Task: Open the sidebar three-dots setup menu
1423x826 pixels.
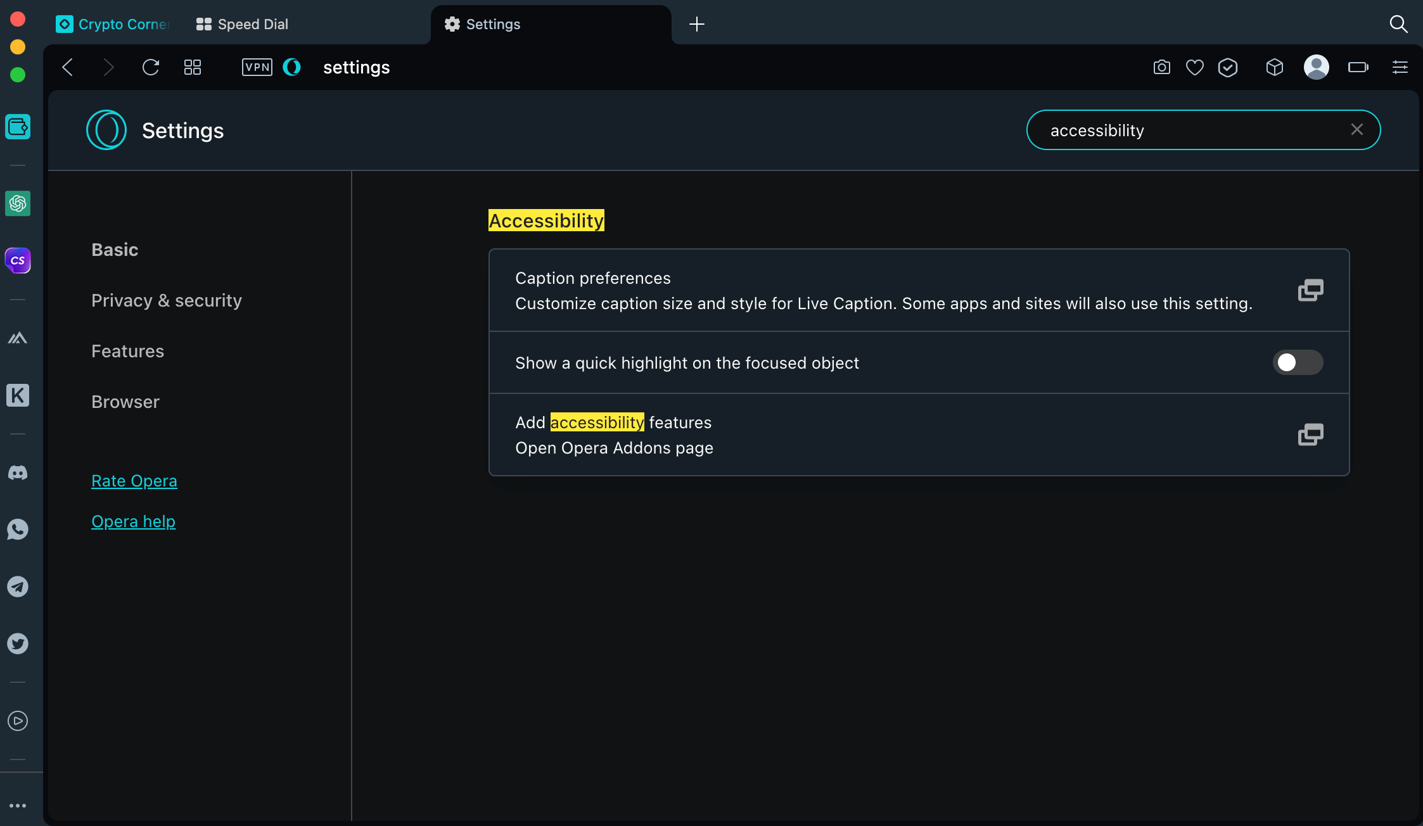Action: point(18,806)
